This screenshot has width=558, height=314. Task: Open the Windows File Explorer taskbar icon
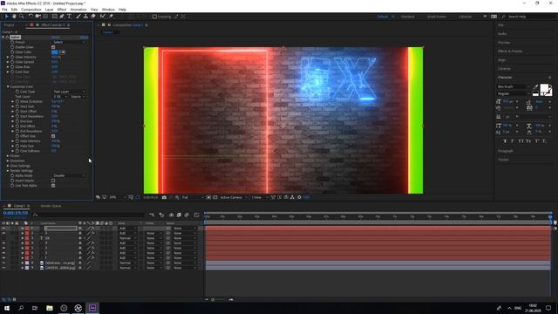50,308
